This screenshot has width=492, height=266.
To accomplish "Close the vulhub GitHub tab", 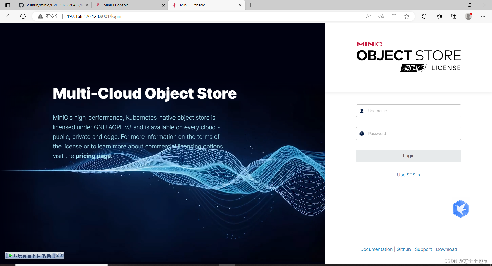I will point(87,5).
